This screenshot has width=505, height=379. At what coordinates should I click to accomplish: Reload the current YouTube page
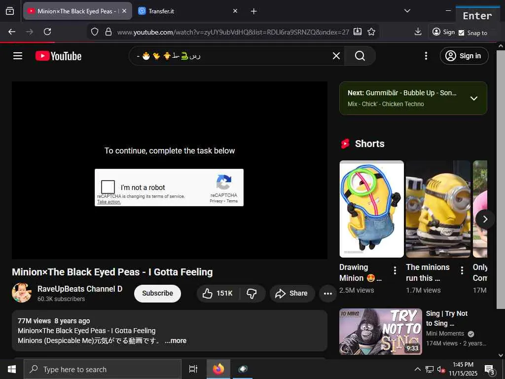47,32
